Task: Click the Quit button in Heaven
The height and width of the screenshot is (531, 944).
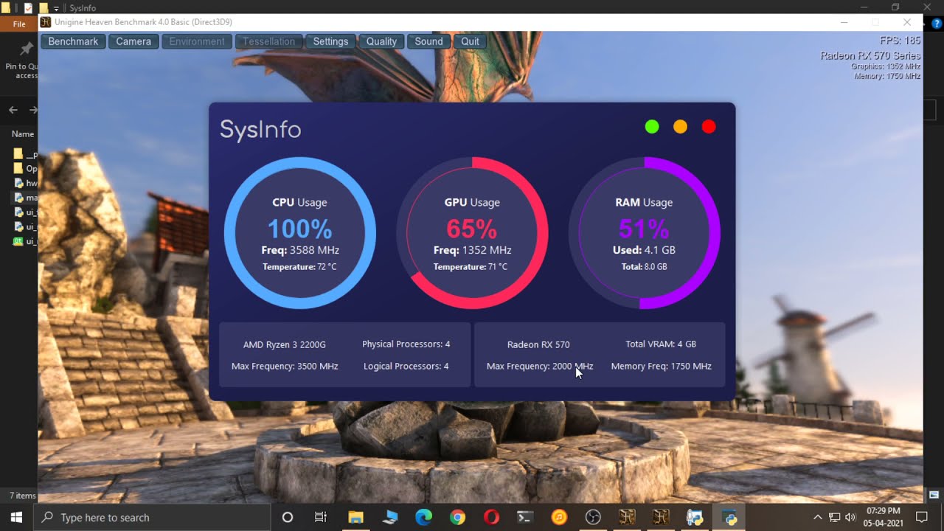Action: click(x=470, y=41)
